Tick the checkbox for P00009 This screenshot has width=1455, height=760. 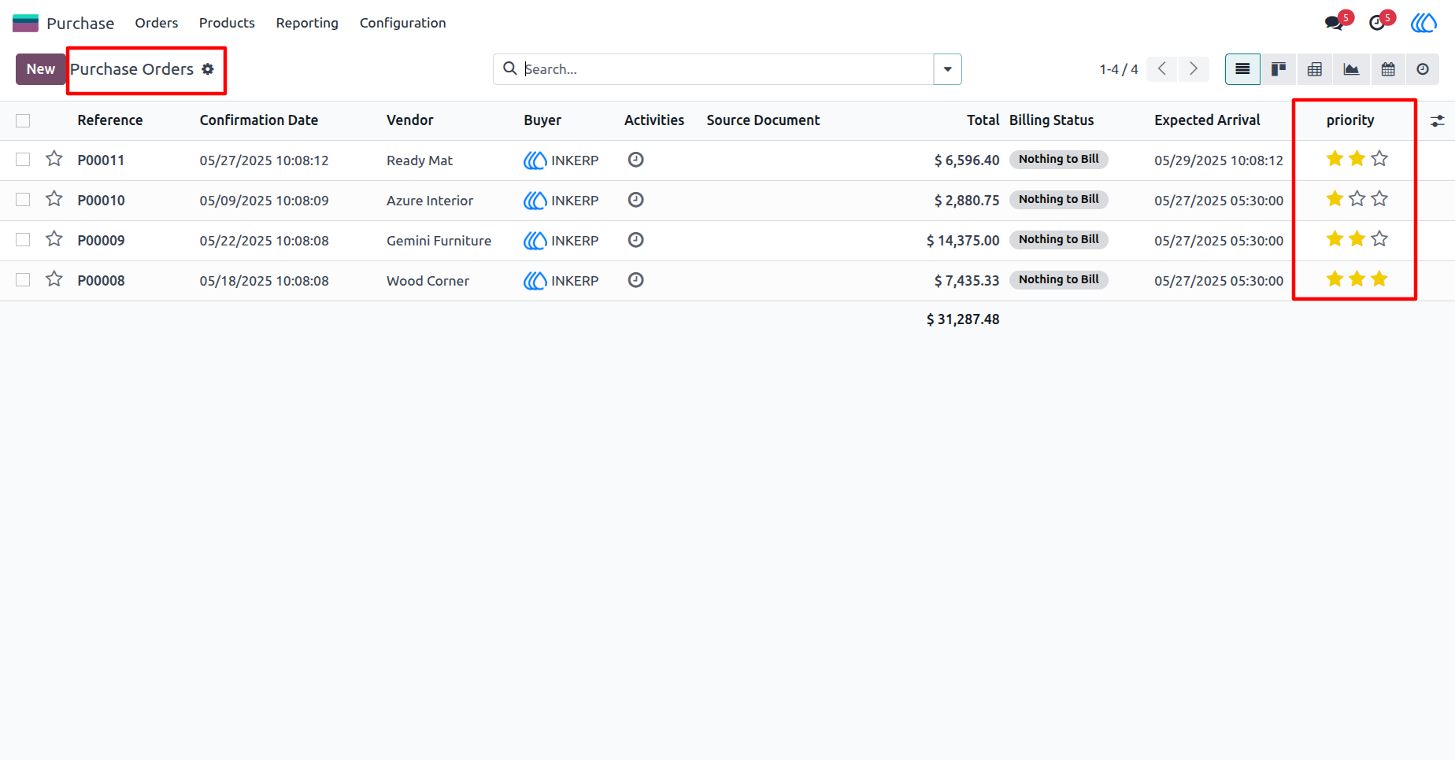(23, 240)
